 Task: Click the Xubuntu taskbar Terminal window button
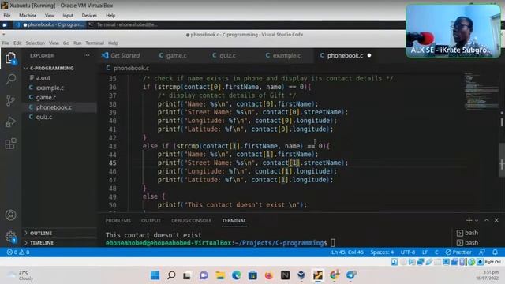(124, 24)
